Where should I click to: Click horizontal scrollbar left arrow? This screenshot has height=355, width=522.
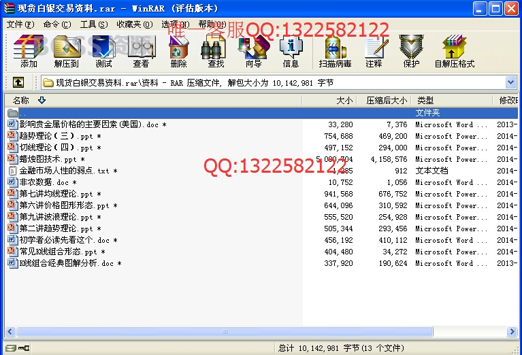click(10, 331)
